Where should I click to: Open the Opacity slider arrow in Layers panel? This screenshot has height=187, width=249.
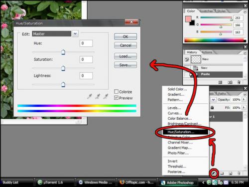tap(244, 100)
